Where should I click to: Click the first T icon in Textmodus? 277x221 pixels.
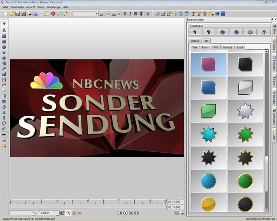[x=195, y=32]
